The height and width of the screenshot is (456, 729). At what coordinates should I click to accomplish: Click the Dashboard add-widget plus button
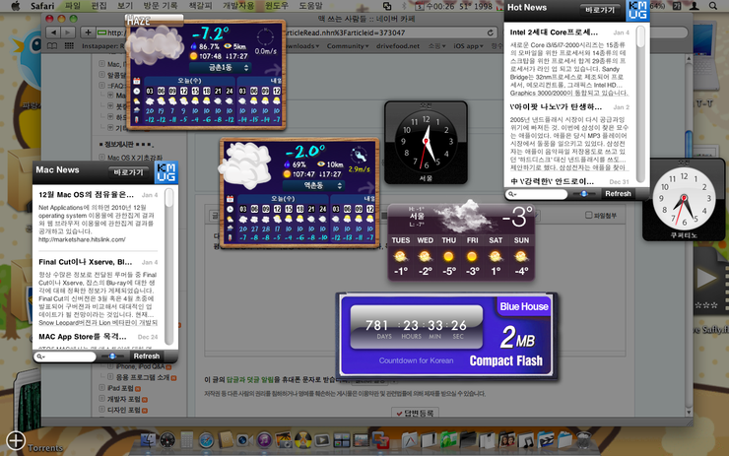[16, 440]
